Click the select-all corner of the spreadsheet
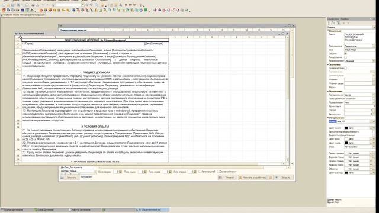This screenshot has width=379, height=213. click(18, 37)
